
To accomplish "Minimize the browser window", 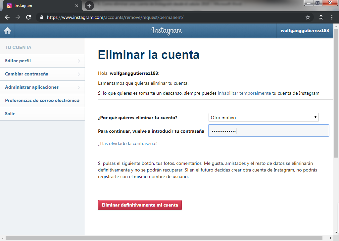I will pos(309,3).
